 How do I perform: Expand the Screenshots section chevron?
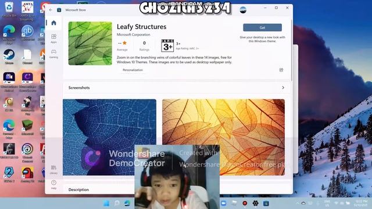pyautogui.click(x=283, y=88)
